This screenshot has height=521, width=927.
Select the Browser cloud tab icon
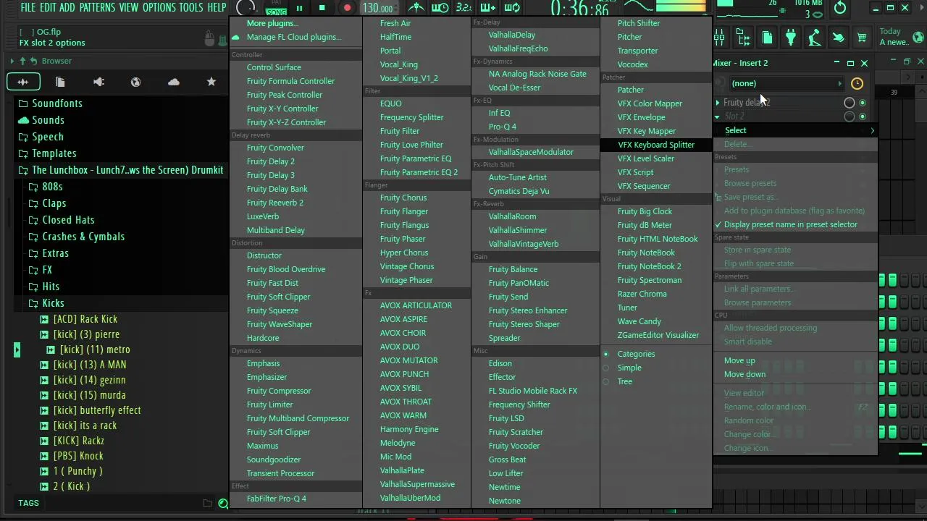click(x=174, y=82)
